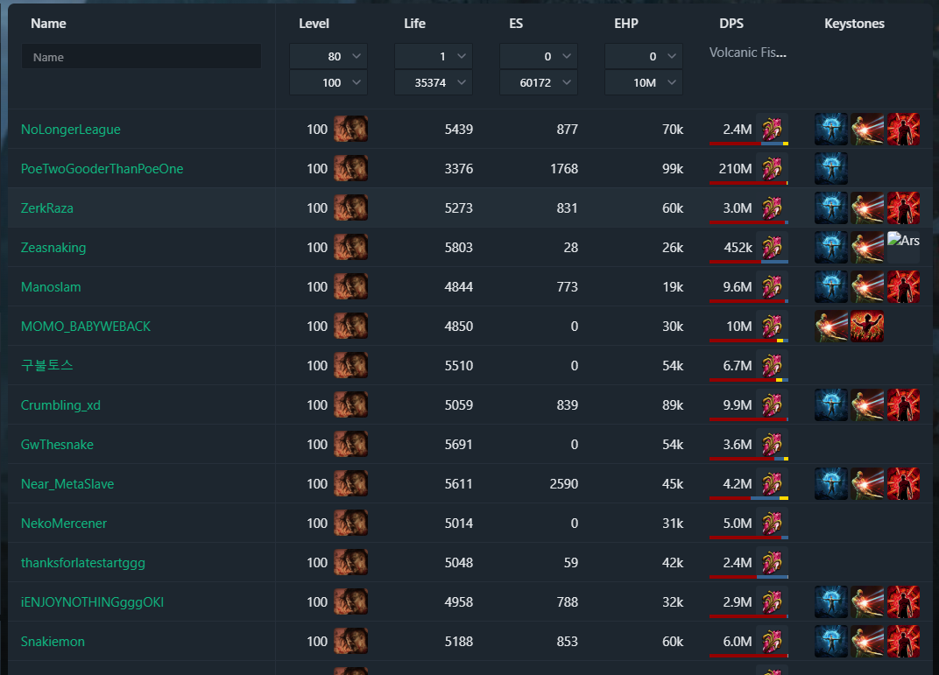Open Snakiemon character link
This screenshot has height=675, width=939.
click(53, 642)
